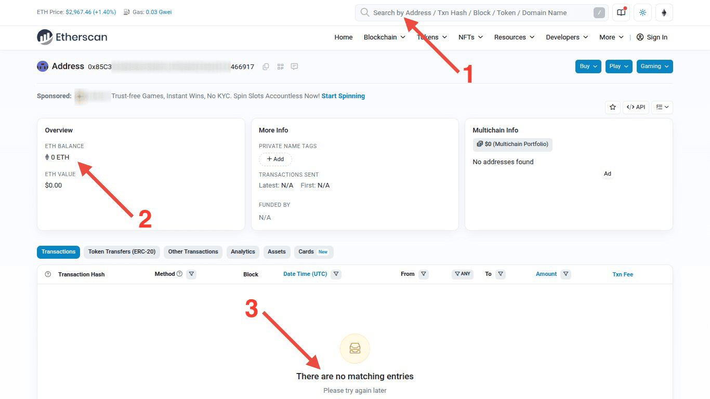Click the help icon beside Transaction Hash
710x399 pixels.
[x=48, y=274]
